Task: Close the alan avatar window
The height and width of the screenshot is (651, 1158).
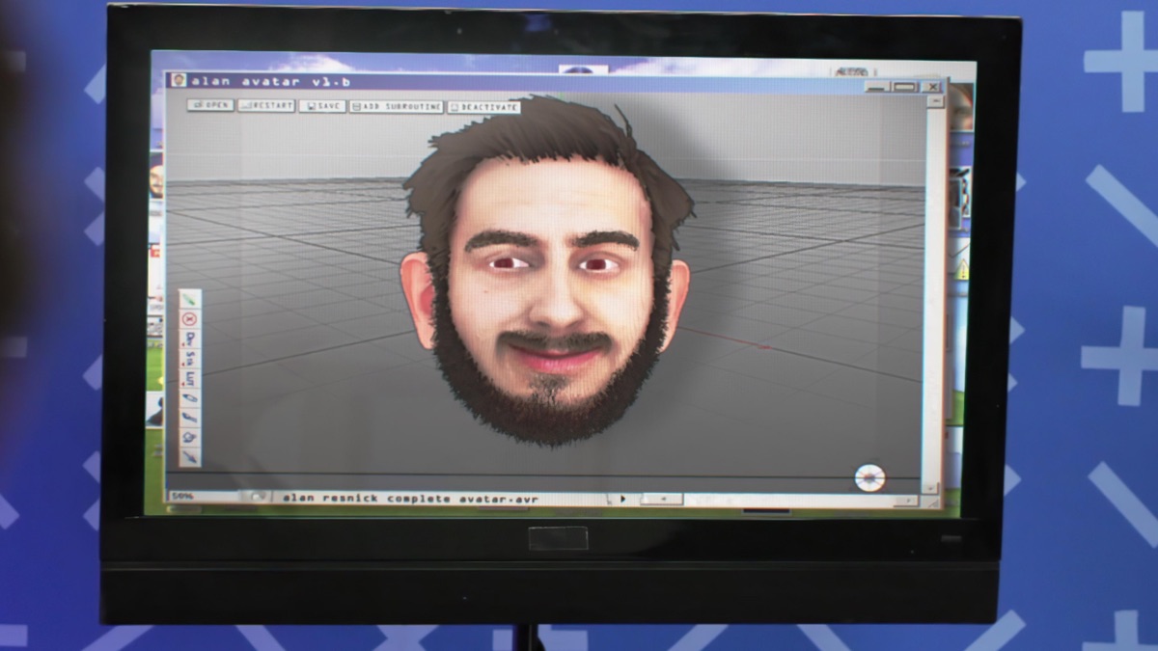Action: (931, 87)
